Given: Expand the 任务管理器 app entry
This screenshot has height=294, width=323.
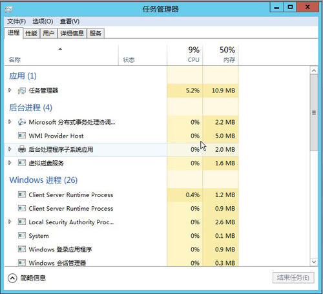Looking at the screenshot, I should [10, 90].
